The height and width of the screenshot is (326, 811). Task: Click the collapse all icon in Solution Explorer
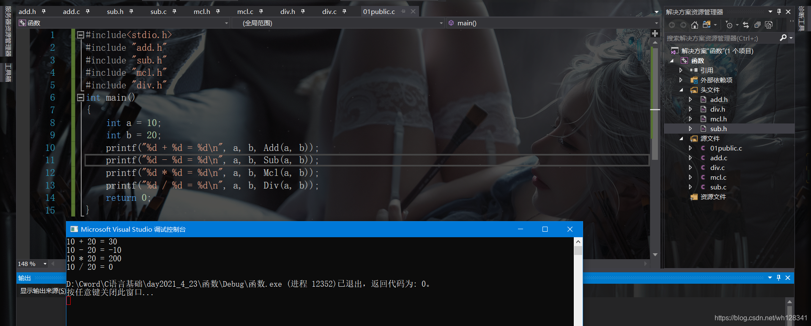(x=757, y=25)
